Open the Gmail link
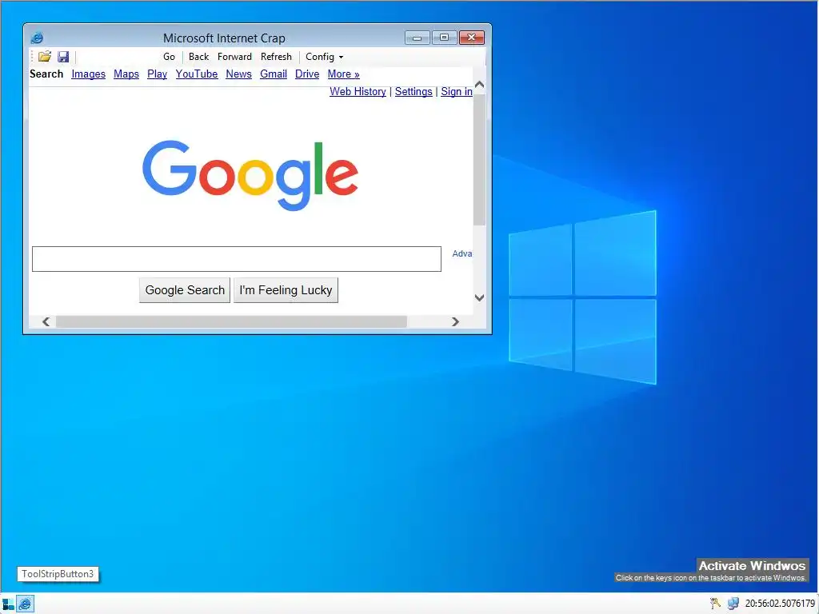 pyautogui.click(x=274, y=74)
